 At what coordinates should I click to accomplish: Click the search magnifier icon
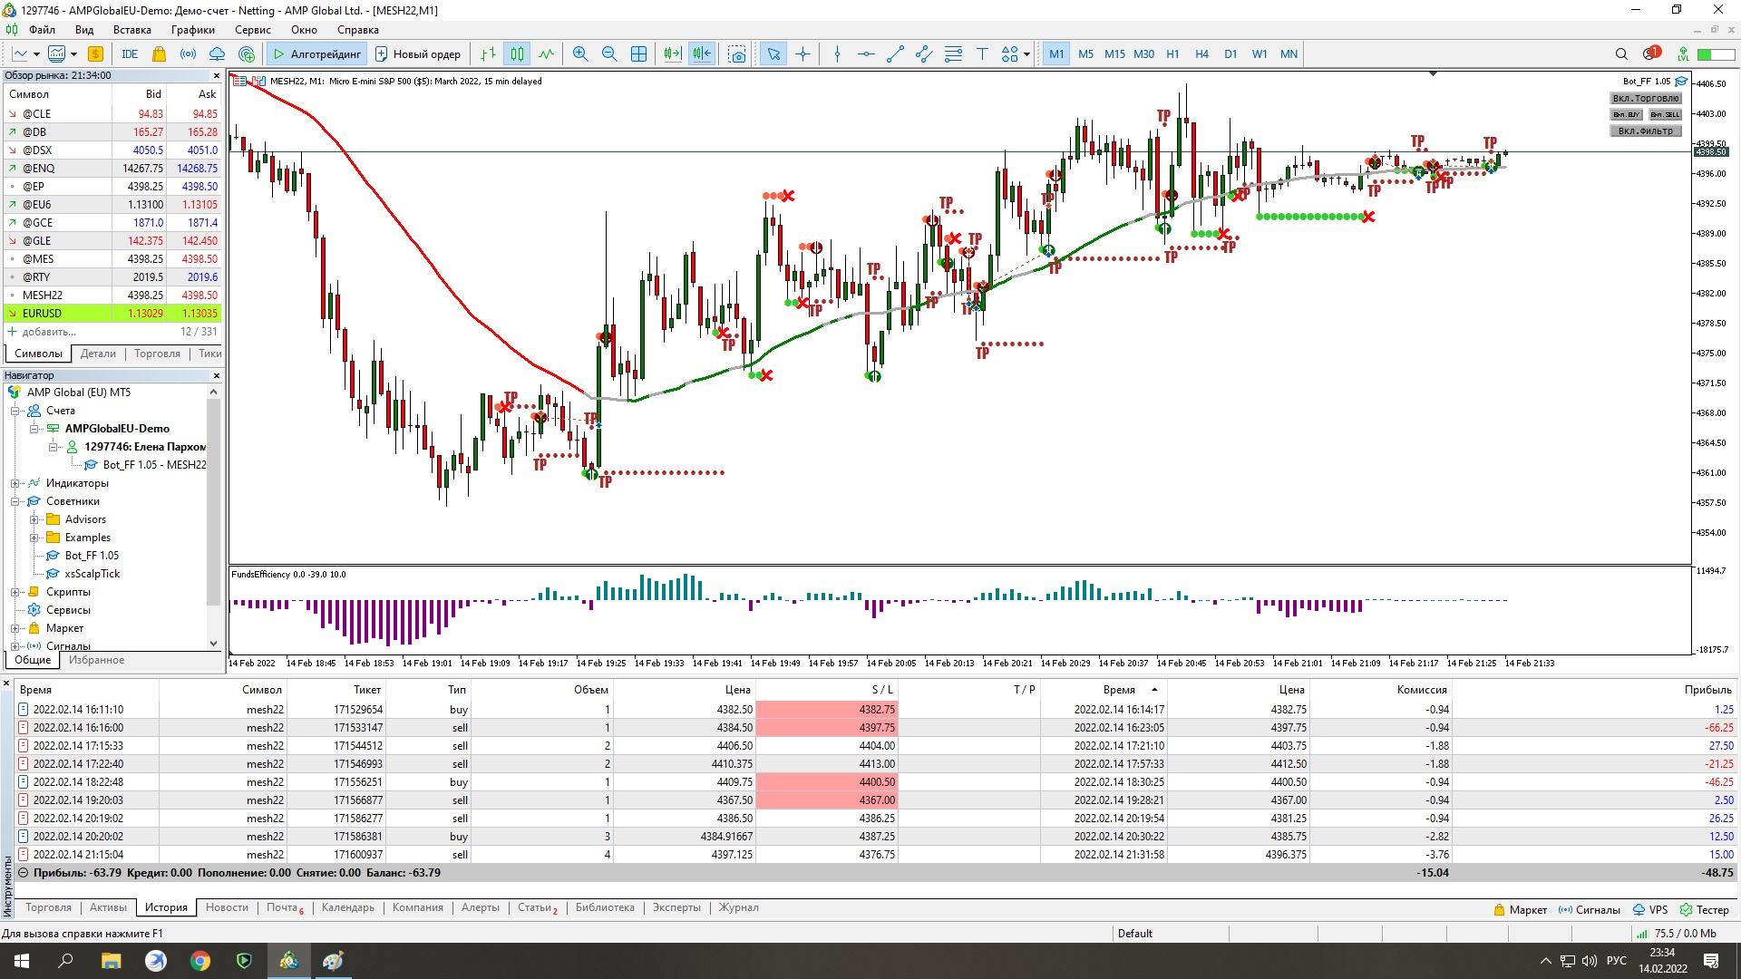(1621, 54)
